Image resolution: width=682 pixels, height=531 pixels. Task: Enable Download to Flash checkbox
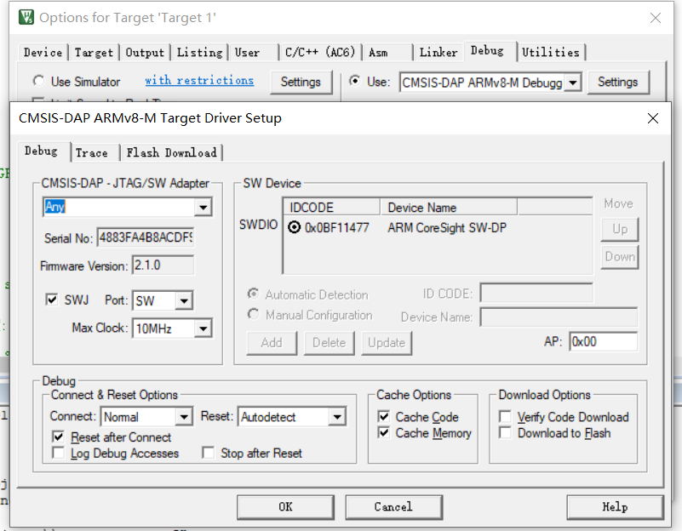point(505,433)
